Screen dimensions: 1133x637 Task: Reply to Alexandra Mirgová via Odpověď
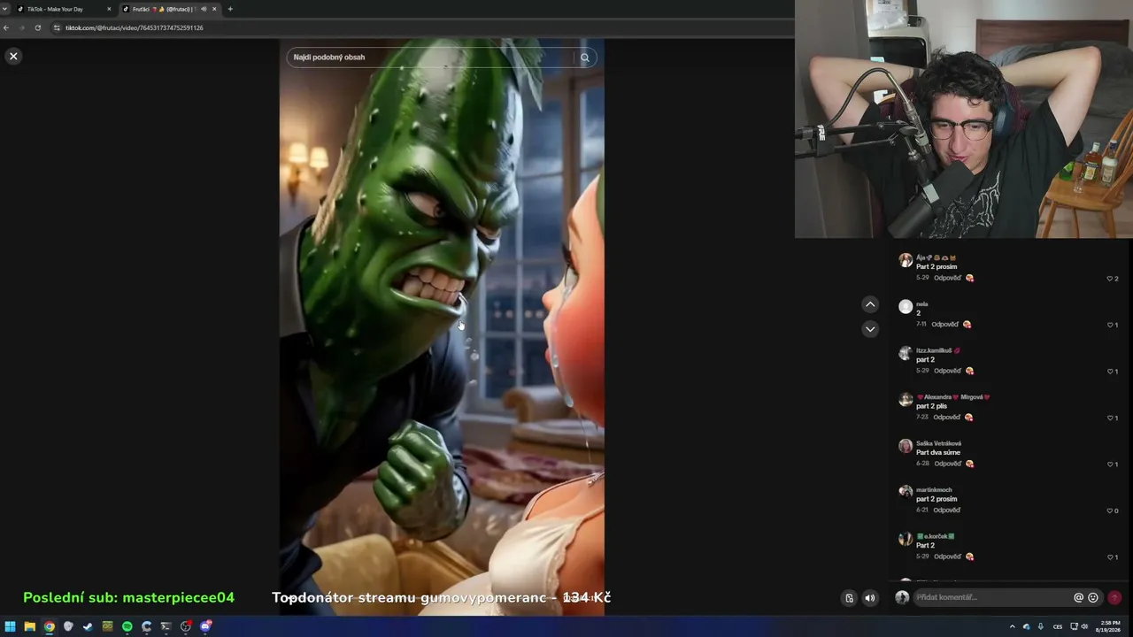[x=947, y=417]
